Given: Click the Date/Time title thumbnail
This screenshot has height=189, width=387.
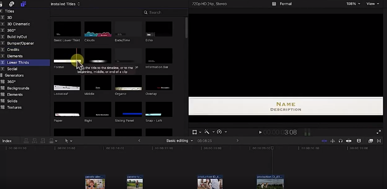Looking at the screenshot, I should (128, 29).
